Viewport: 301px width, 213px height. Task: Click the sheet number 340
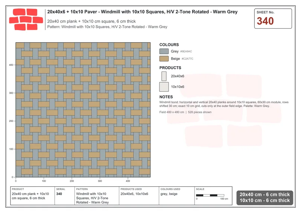point(265,21)
